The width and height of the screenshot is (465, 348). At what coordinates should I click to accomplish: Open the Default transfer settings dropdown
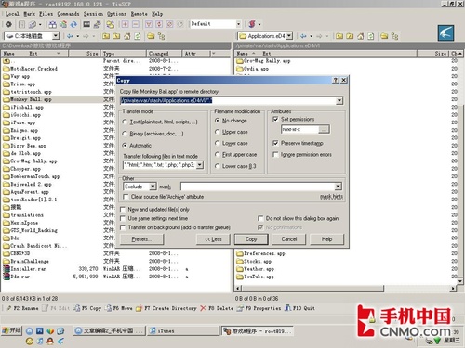(238, 24)
